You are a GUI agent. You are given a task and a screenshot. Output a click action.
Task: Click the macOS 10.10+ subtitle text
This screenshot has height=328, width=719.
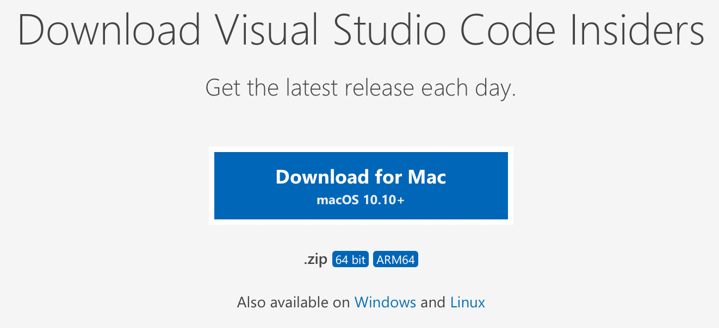tap(361, 200)
